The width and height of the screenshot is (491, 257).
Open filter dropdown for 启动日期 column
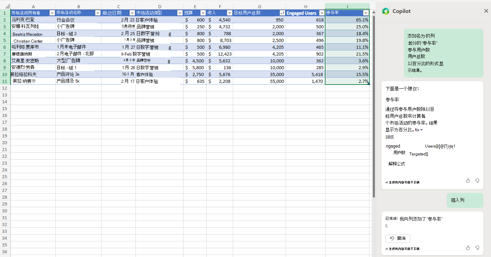(x=132, y=13)
